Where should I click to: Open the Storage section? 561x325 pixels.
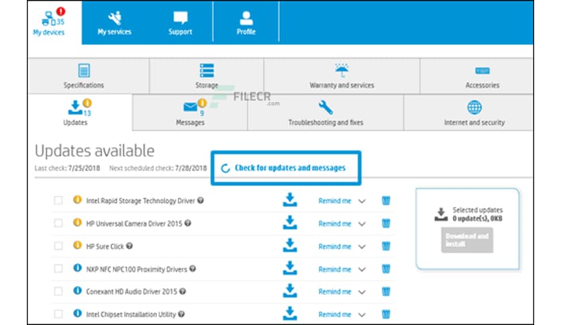pyautogui.click(x=207, y=76)
